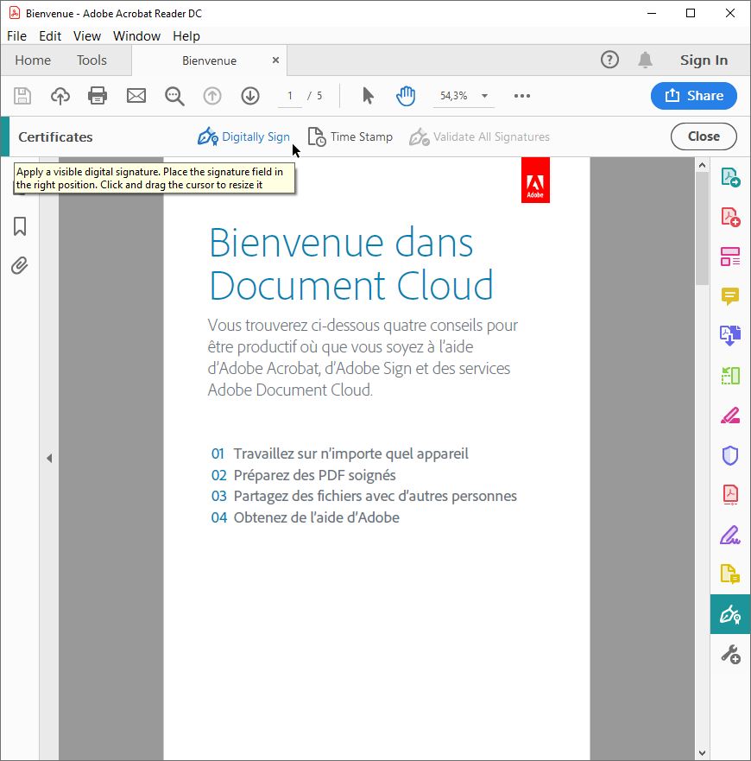Screen dimensions: 751x761
Task: Close the Bienvenue document tab
Action: coord(275,60)
